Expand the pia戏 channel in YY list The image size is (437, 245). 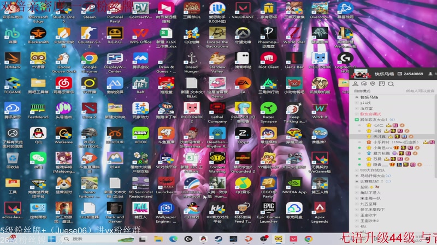click(357, 103)
